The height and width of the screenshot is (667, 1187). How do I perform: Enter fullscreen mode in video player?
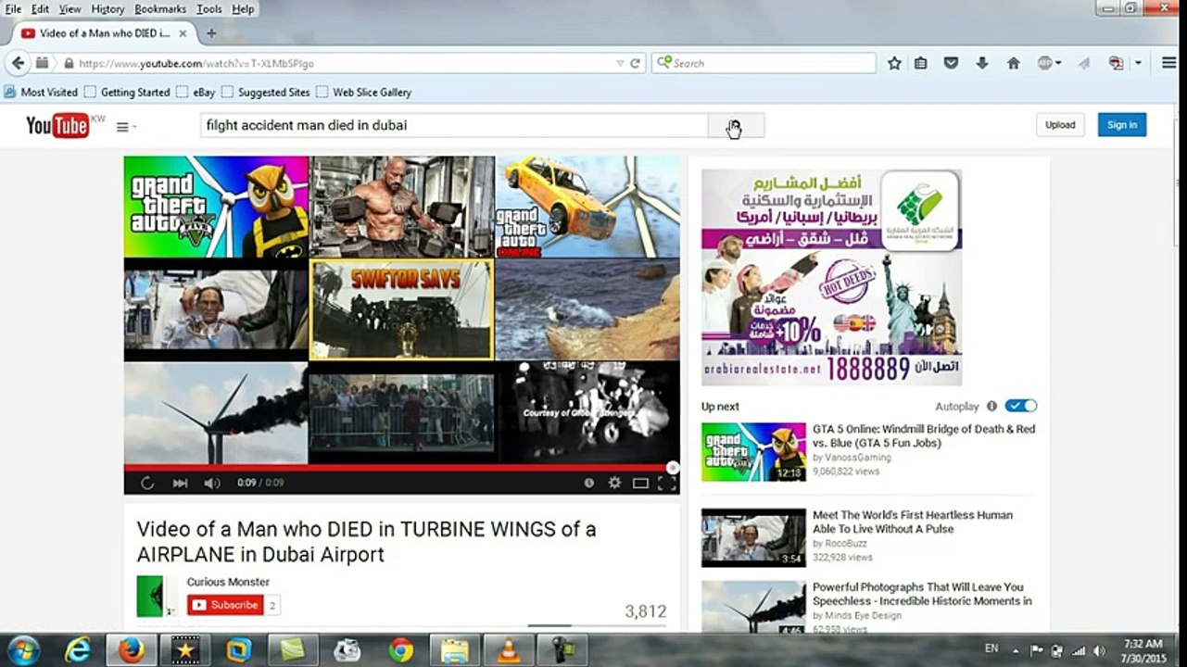pos(666,483)
